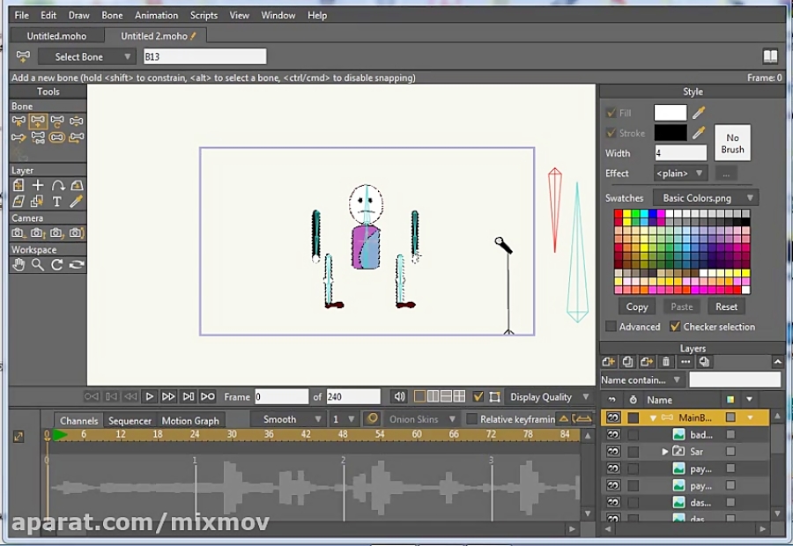Pick stroke color with the Stroke eyedropper
Screen dimensions: 793x546
click(x=699, y=132)
